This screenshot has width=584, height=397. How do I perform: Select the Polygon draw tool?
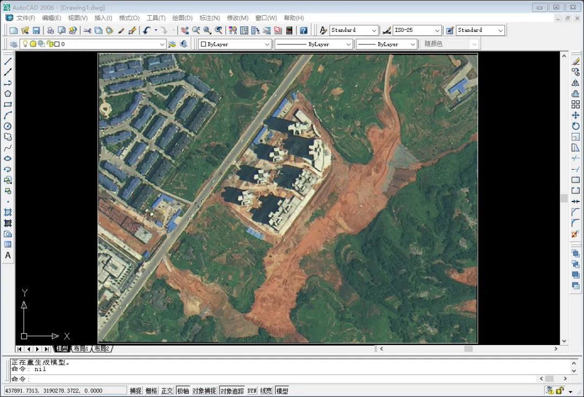tap(8, 93)
